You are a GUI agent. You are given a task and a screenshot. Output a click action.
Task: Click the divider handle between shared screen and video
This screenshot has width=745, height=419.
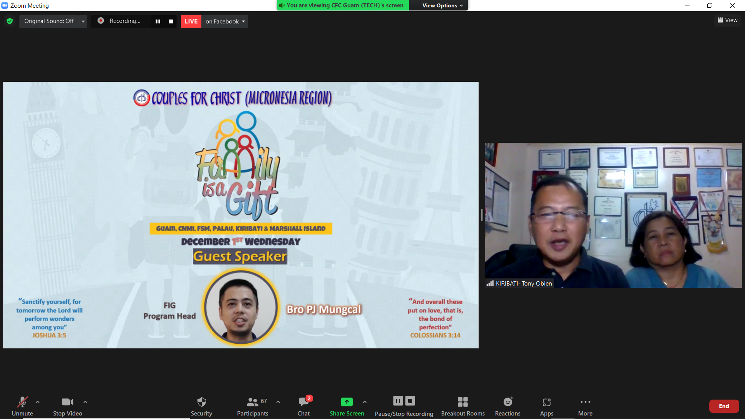pos(482,215)
